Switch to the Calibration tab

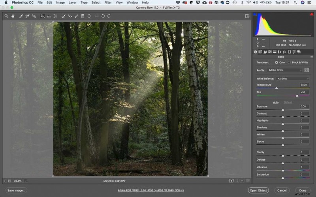pyautogui.click(x=289, y=52)
